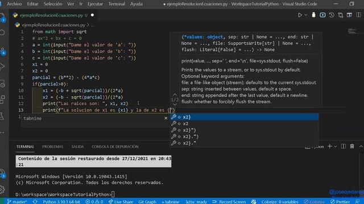The height and width of the screenshot is (204, 364).
Task: Click the white bottle-shaped icon in the editor toolbar
Action: 313,15
